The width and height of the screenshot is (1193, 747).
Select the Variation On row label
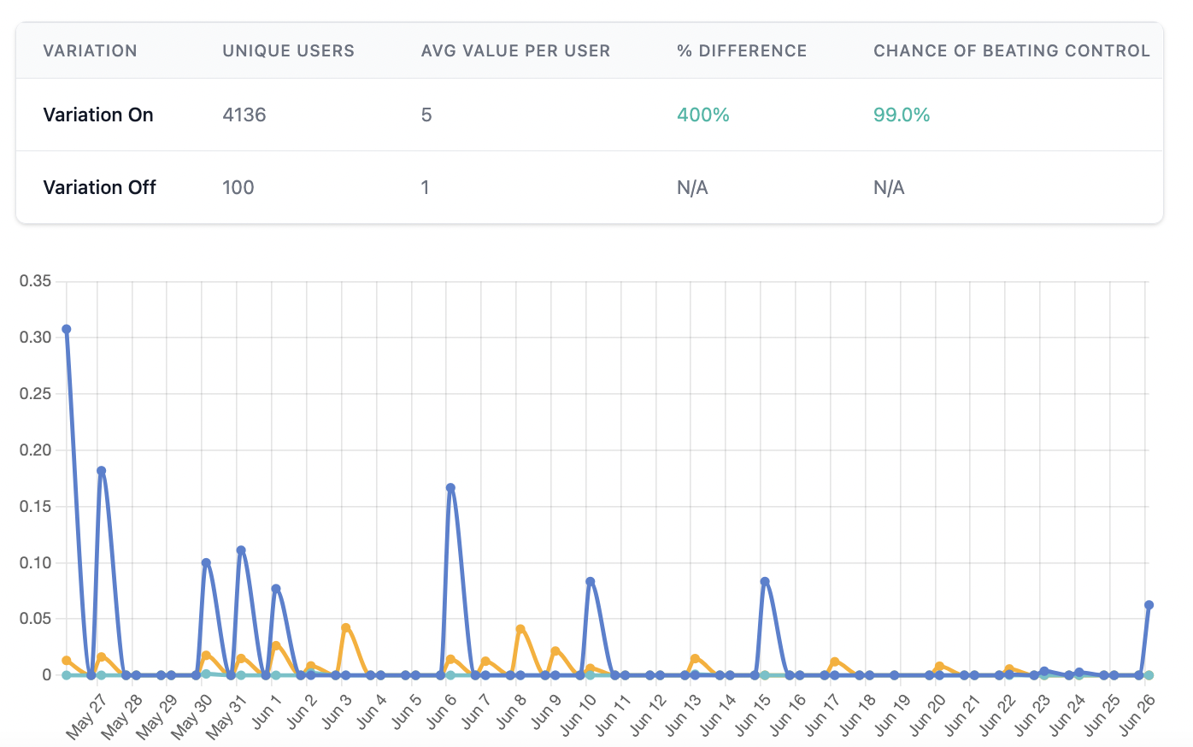click(98, 115)
